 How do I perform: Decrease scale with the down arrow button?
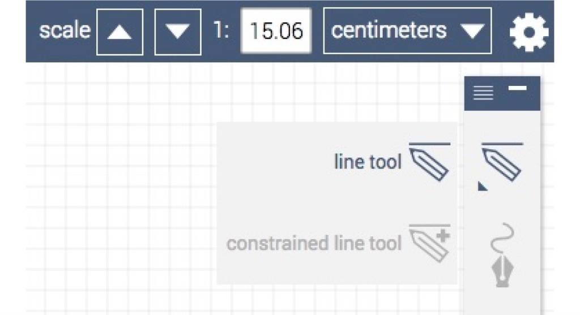pyautogui.click(x=178, y=32)
